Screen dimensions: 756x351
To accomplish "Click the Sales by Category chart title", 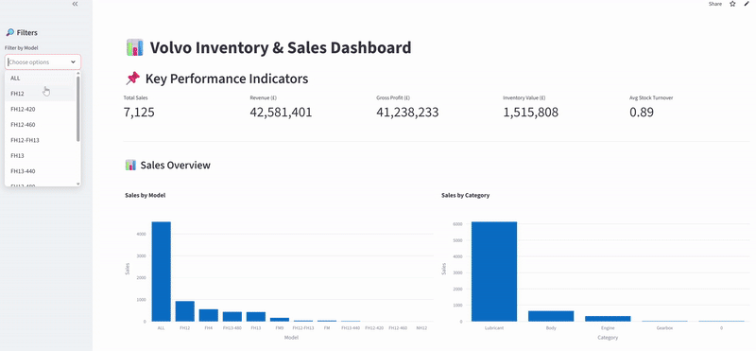I will (465, 196).
